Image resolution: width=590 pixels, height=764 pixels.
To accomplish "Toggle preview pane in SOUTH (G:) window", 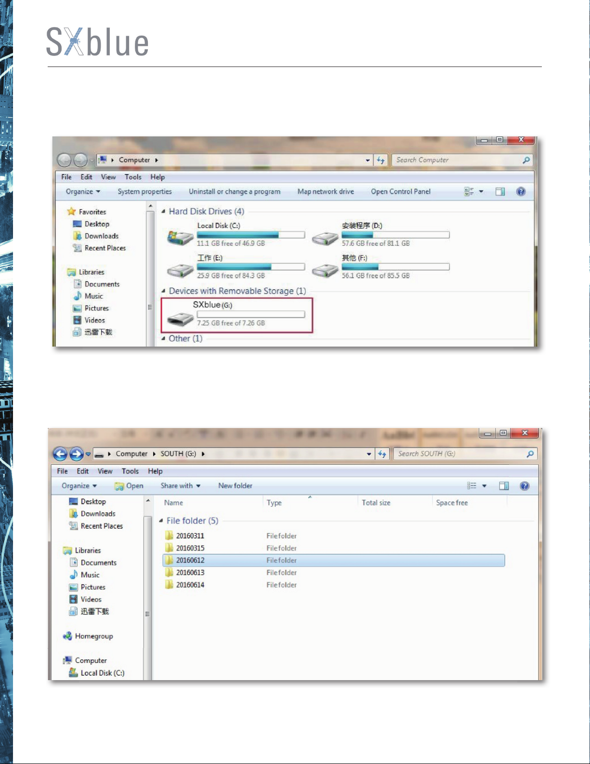I will pyautogui.click(x=504, y=486).
